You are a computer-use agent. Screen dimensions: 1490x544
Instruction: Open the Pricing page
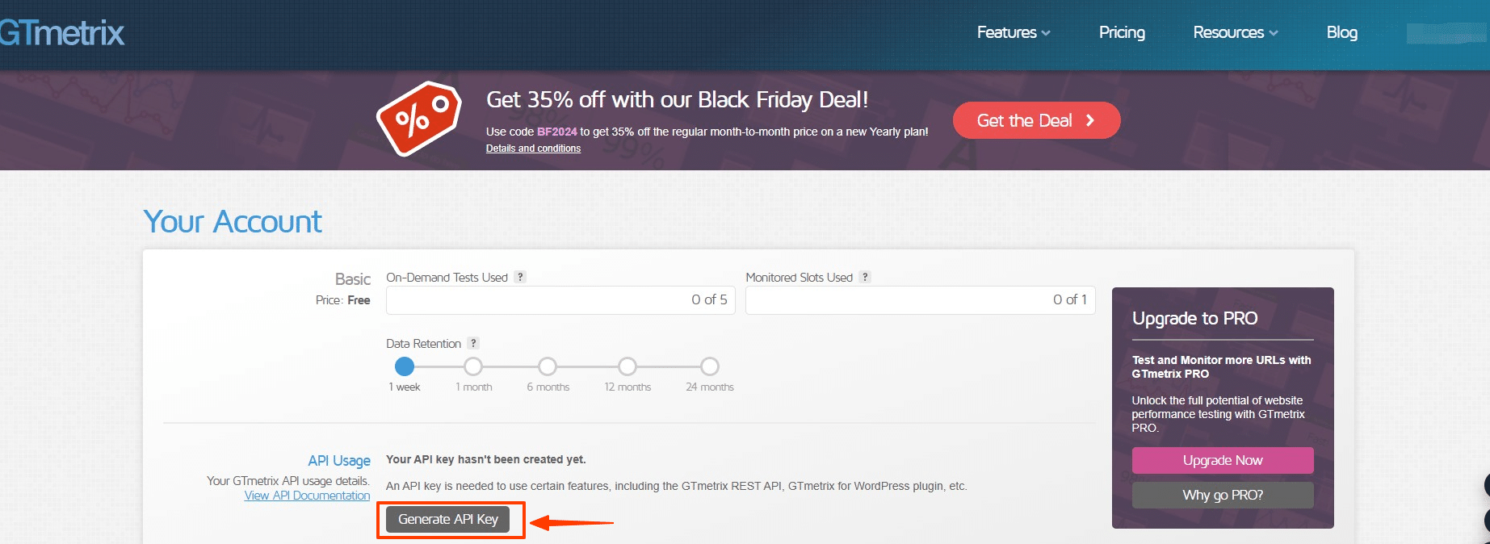click(x=1122, y=32)
